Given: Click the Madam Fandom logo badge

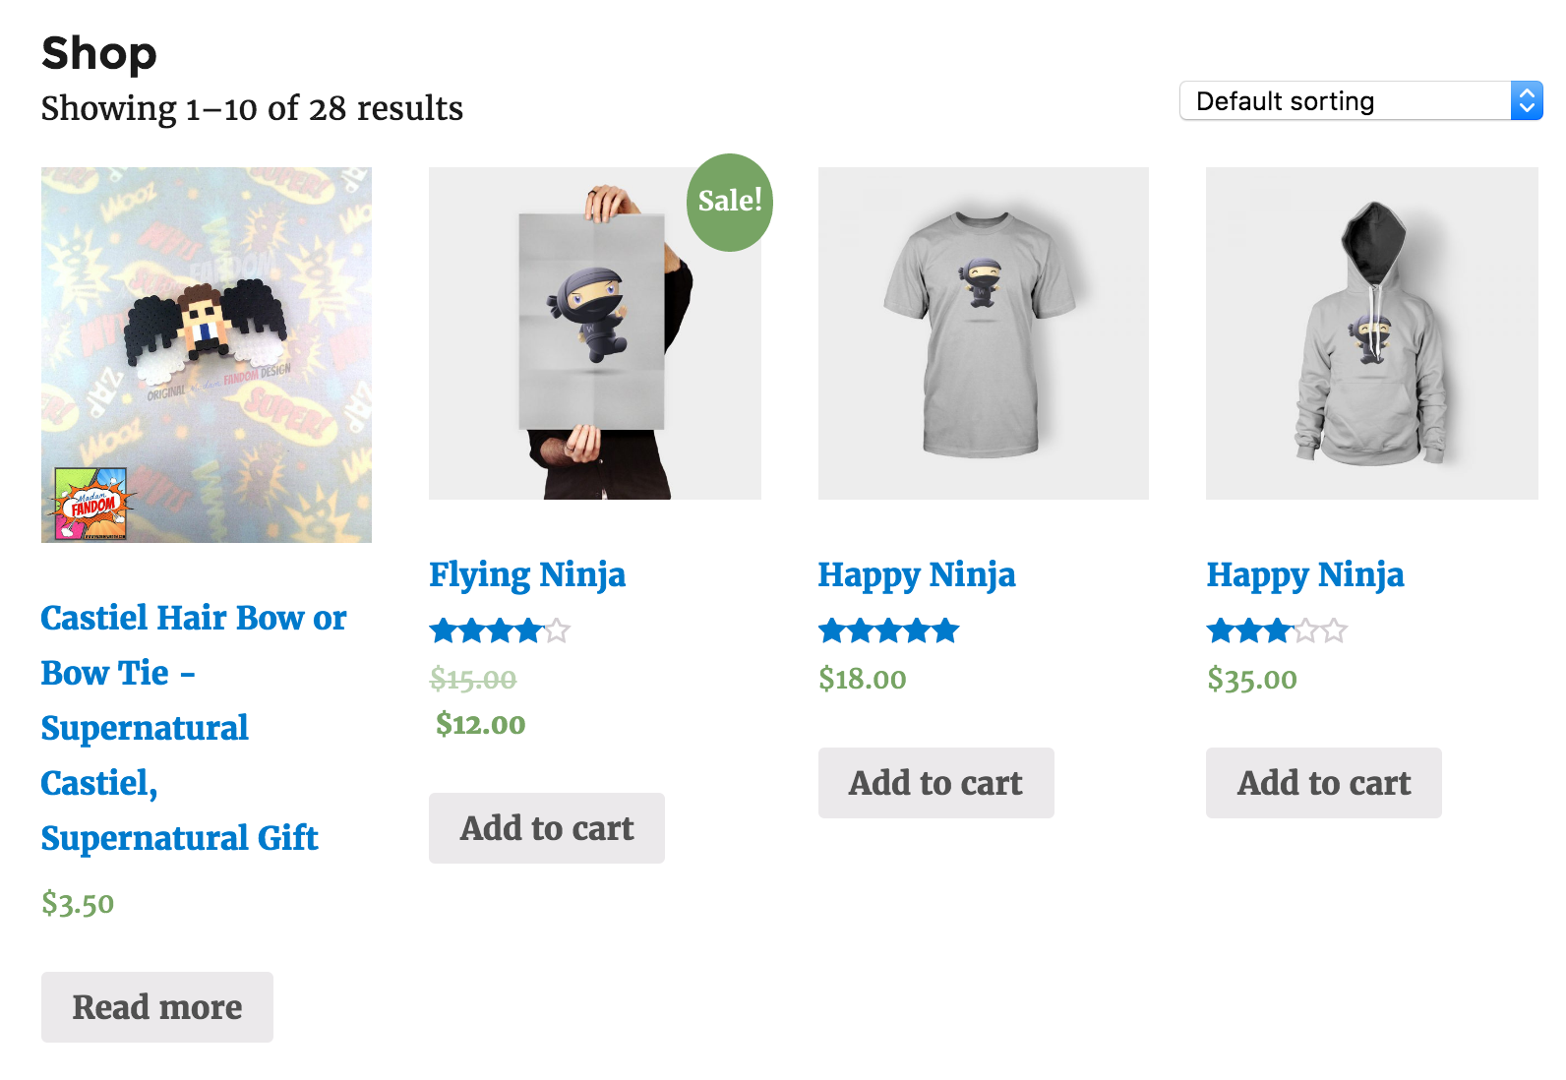Looking at the screenshot, I should coord(90,504).
